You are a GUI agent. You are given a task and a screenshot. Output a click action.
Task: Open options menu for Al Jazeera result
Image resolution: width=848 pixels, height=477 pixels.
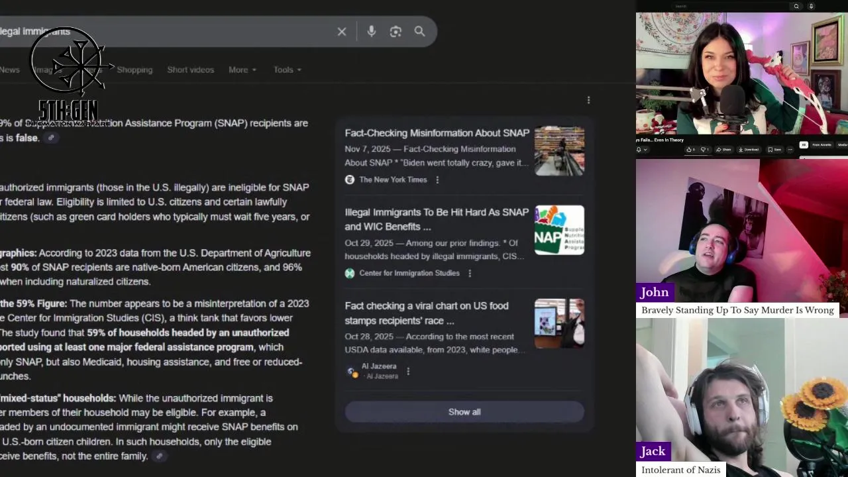tap(408, 371)
